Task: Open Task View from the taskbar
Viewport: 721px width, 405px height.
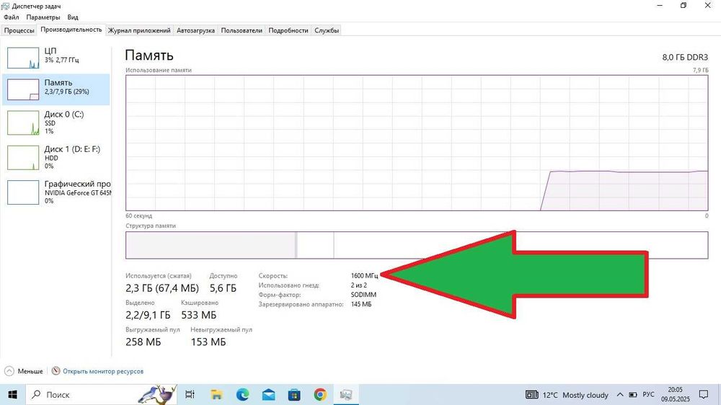Action: pos(190,394)
